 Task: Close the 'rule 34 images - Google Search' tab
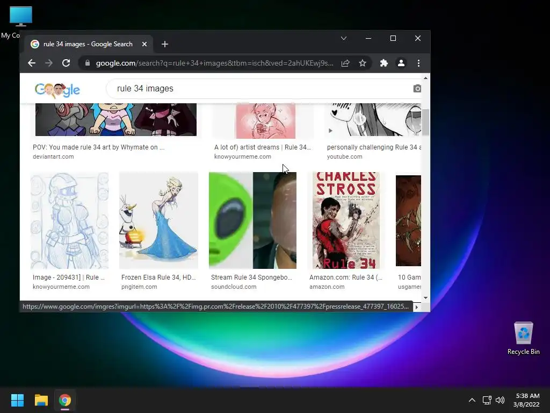point(144,44)
